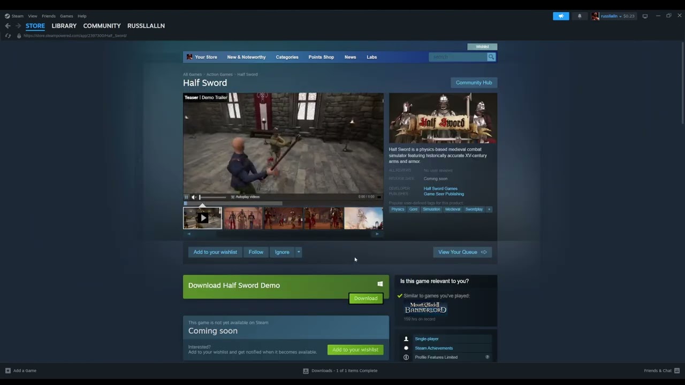
Task: Expand the Ignore dropdown arrow
Action: (299, 252)
